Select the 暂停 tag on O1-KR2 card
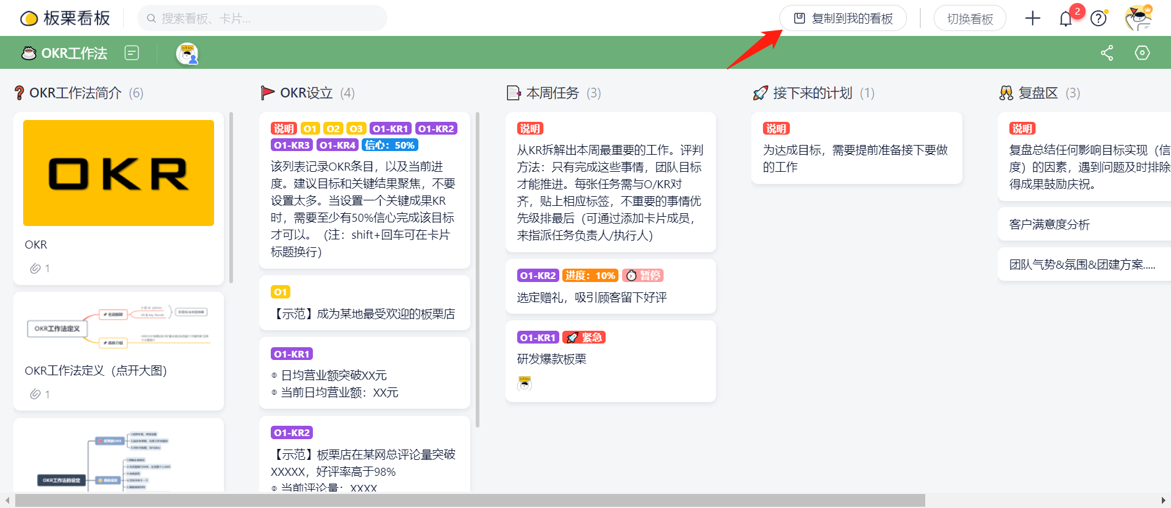 tap(643, 276)
